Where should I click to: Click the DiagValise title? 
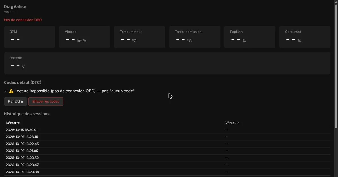point(15,6)
